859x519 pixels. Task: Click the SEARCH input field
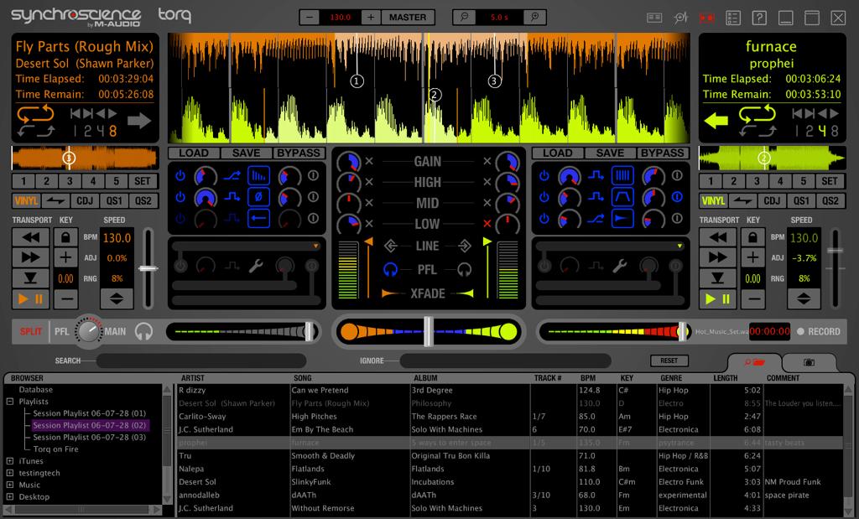tap(200, 361)
